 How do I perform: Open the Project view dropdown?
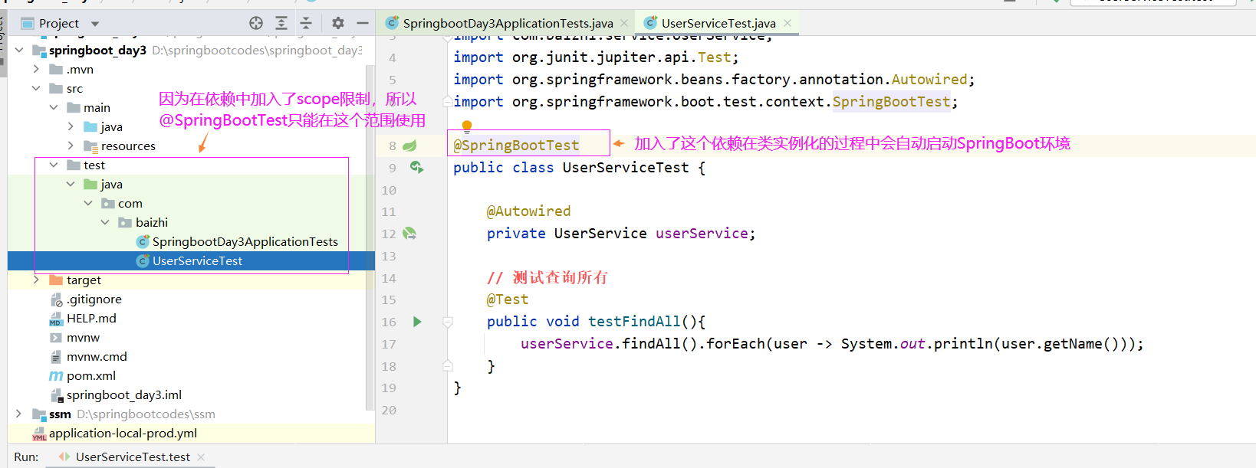pyautogui.click(x=95, y=24)
